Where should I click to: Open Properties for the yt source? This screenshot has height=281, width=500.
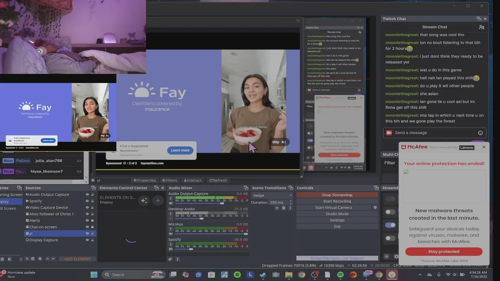(145, 180)
